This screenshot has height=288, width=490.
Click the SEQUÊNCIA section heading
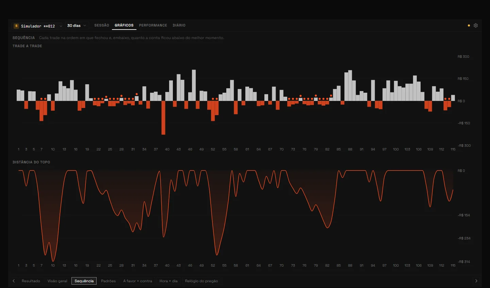click(x=24, y=38)
